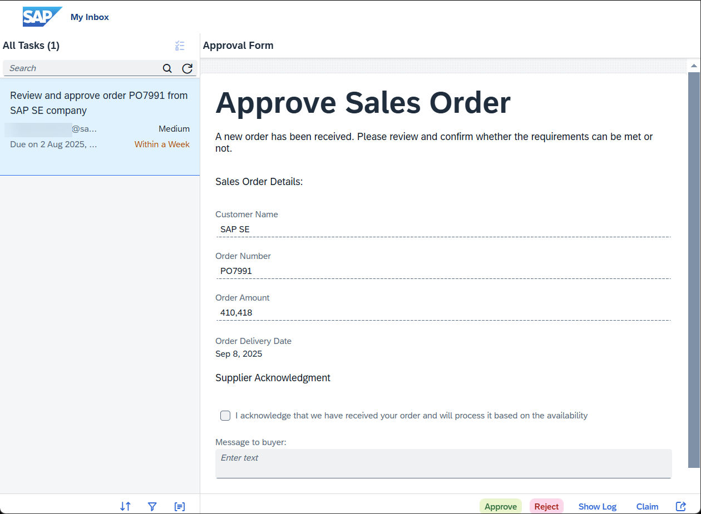Approve the sales order

pos(501,506)
